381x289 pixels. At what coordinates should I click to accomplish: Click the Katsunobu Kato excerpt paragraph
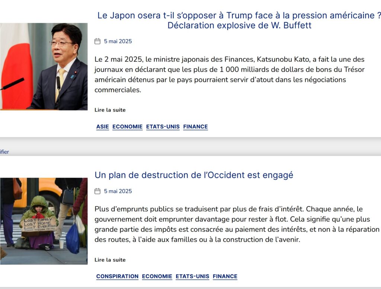click(229, 74)
